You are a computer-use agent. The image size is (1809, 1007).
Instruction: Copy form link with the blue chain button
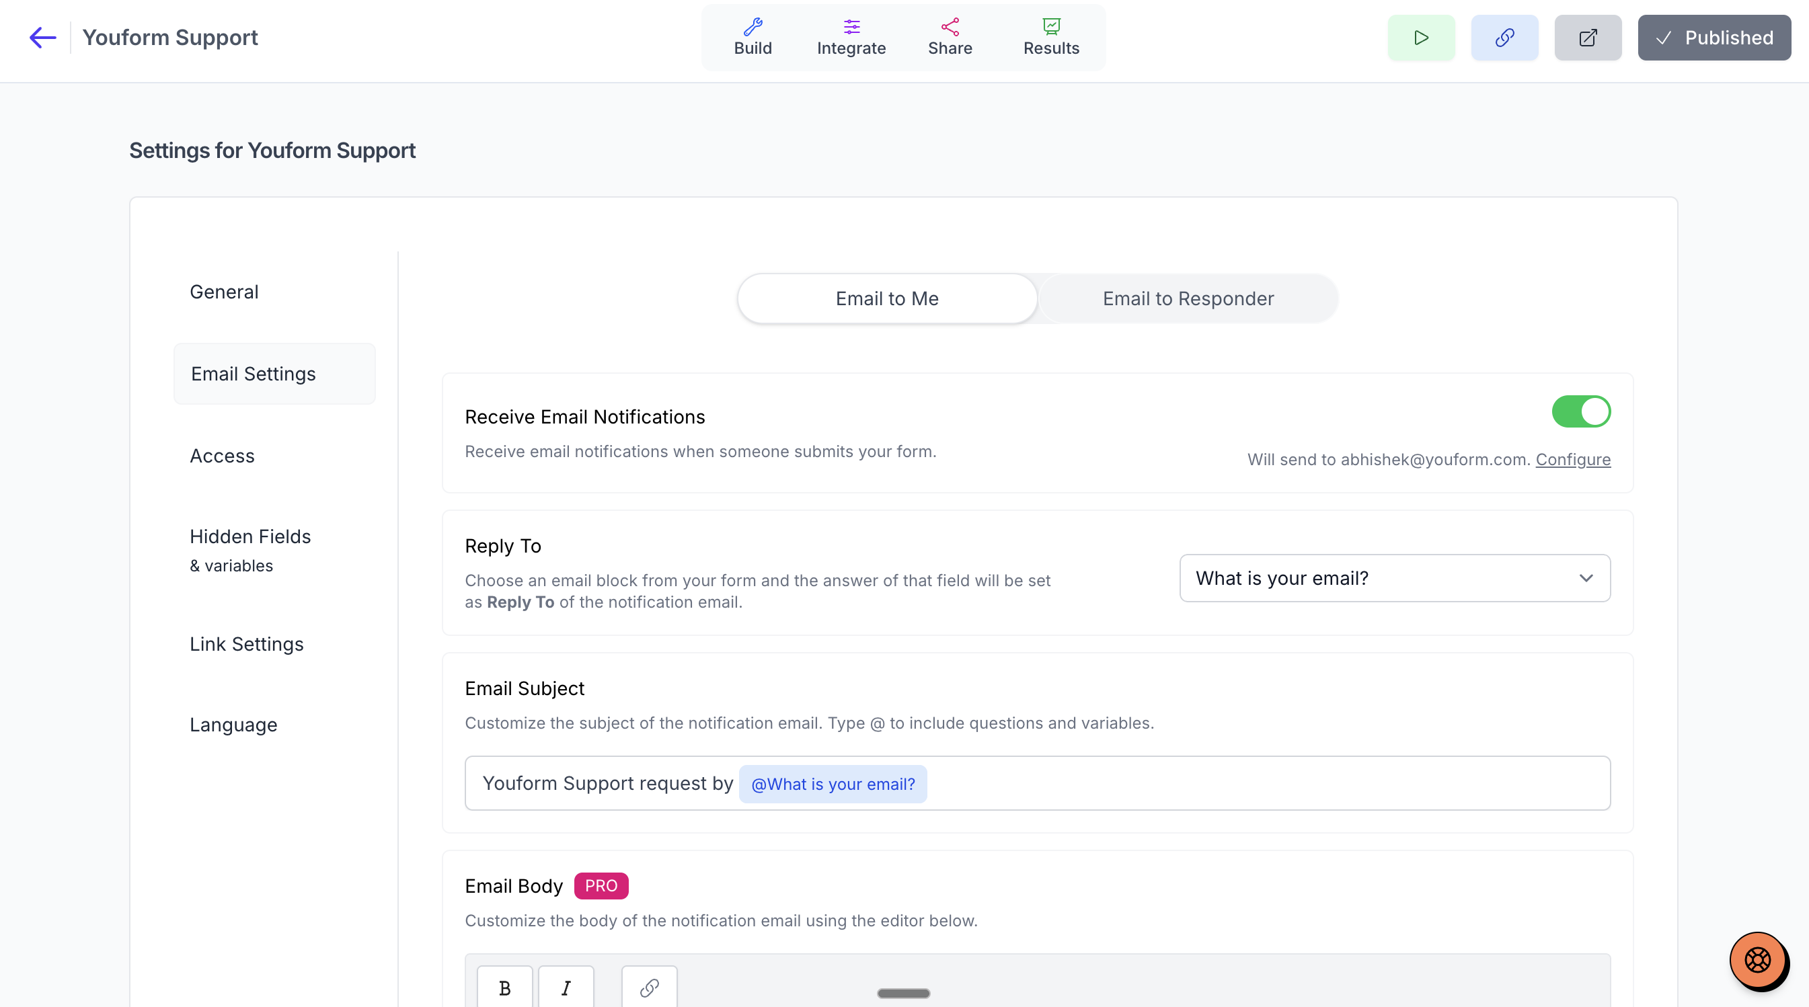tap(1504, 37)
